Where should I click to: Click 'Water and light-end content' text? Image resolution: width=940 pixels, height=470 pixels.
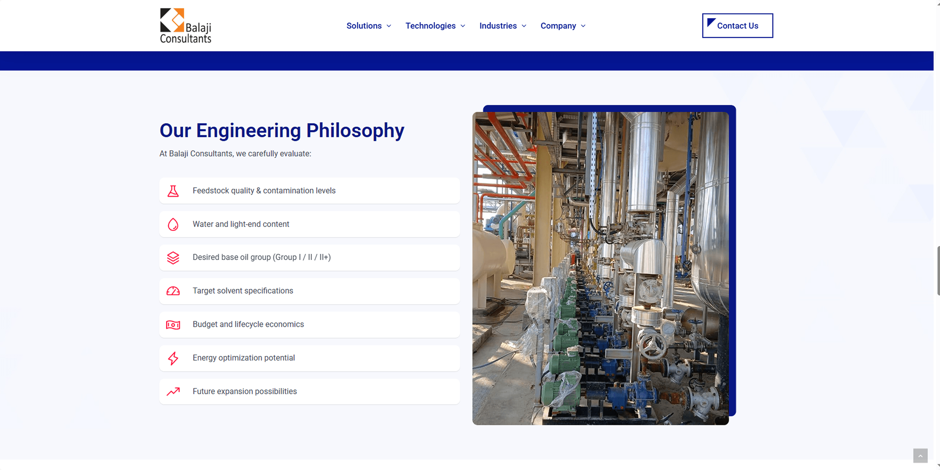[x=241, y=224]
